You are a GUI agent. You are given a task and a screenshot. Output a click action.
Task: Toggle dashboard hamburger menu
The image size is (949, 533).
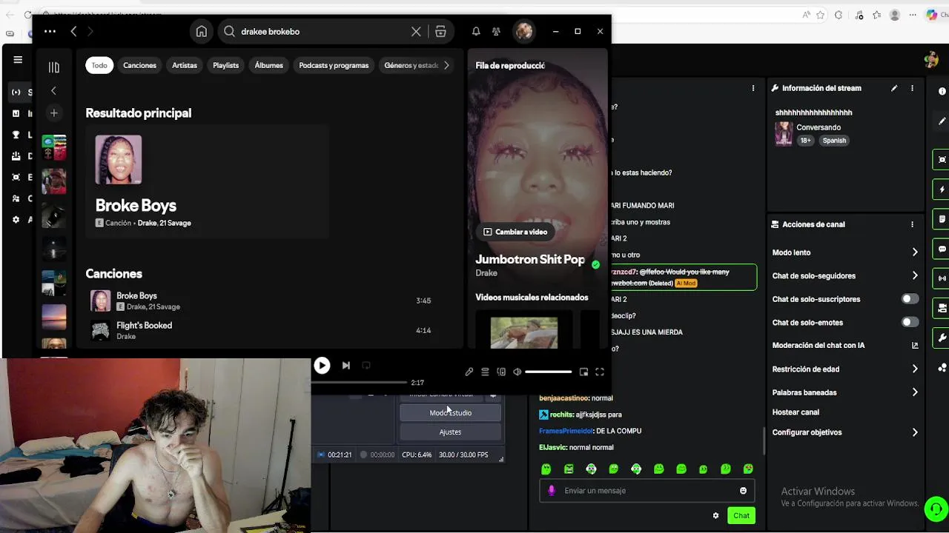(x=18, y=60)
